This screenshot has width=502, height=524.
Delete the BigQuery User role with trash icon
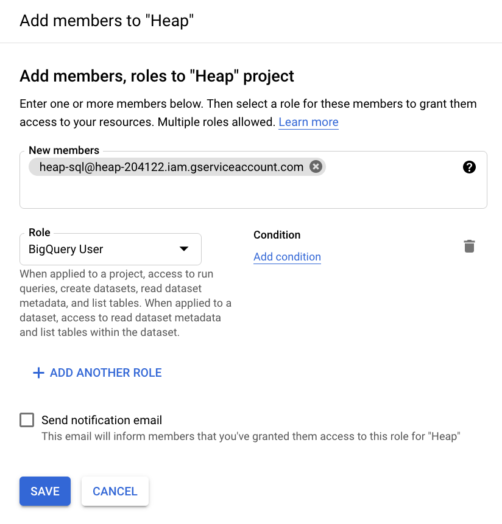click(x=469, y=246)
